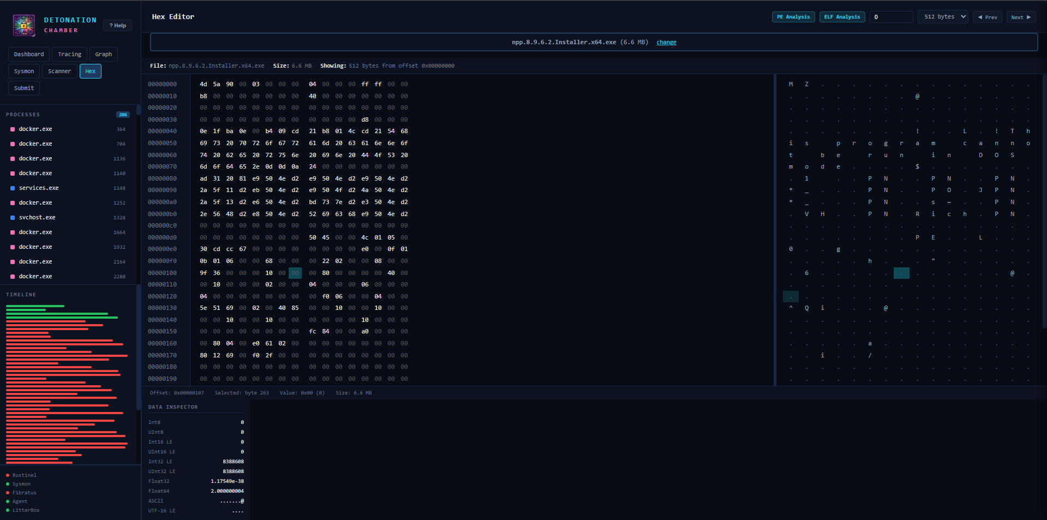Click the change file link
Image resolution: width=1047 pixels, height=520 pixels.
[x=666, y=42]
